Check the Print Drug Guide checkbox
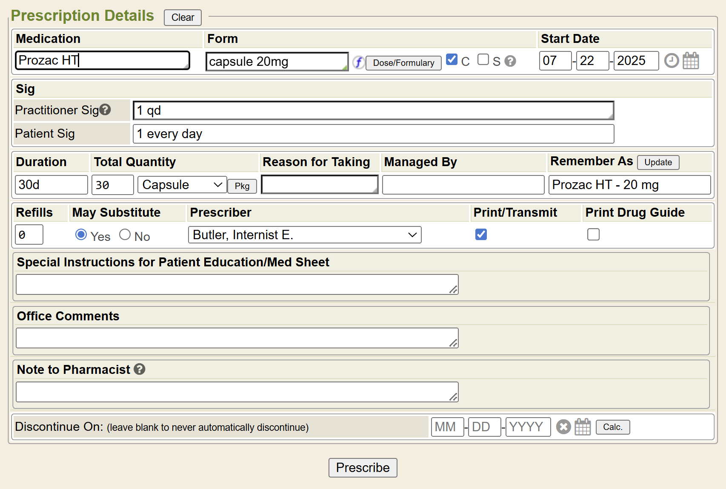Viewport: 726px width, 489px height. 593,235
